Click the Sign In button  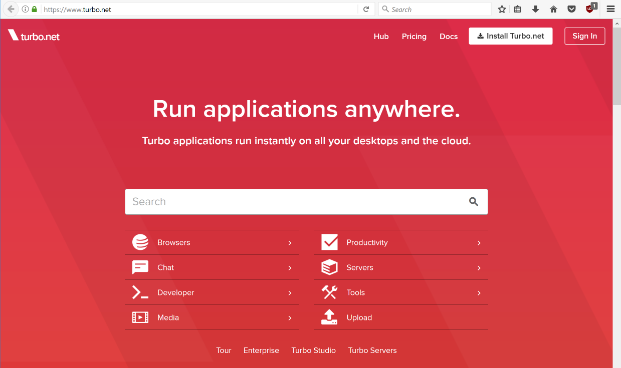584,36
